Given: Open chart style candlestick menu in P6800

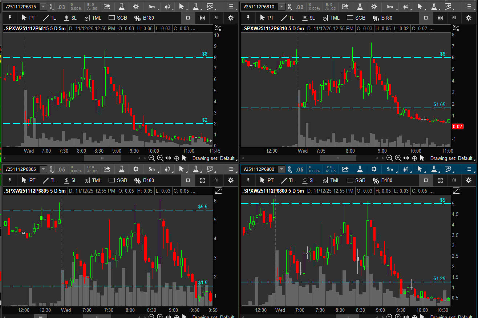Looking at the screenshot, I should click(405, 169).
